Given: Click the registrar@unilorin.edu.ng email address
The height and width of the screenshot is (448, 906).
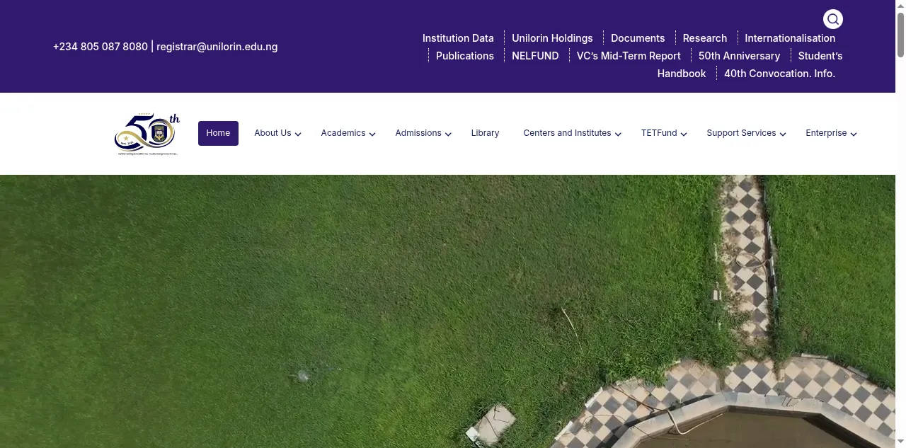Looking at the screenshot, I should tap(217, 47).
